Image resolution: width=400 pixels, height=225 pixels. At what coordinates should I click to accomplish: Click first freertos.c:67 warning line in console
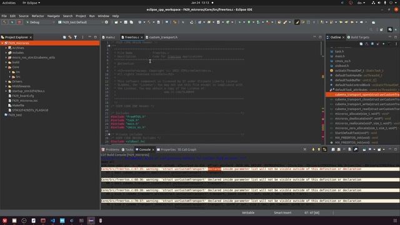(x=250, y=169)
